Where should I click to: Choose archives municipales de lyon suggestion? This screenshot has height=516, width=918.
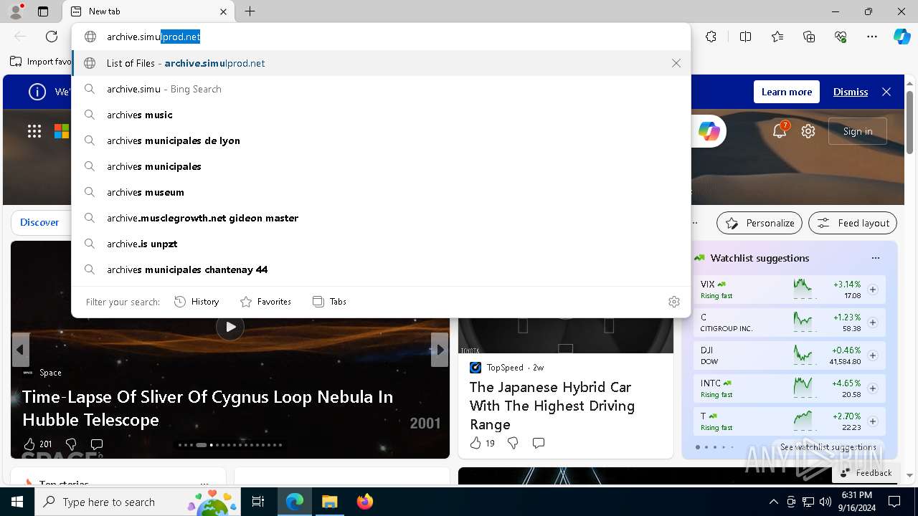click(x=381, y=140)
